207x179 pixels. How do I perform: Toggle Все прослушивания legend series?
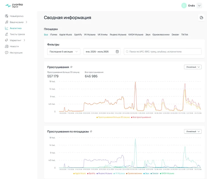click(141, 117)
